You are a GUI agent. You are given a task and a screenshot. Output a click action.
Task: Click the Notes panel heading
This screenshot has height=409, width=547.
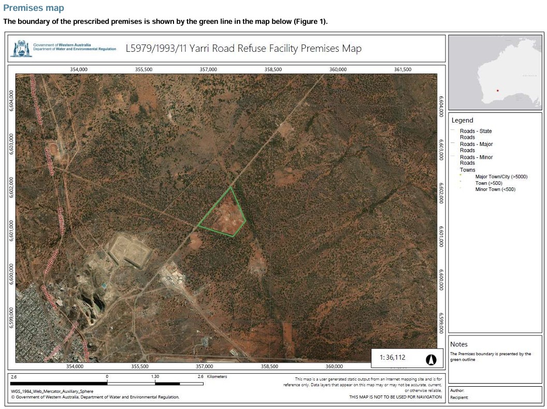coord(459,344)
